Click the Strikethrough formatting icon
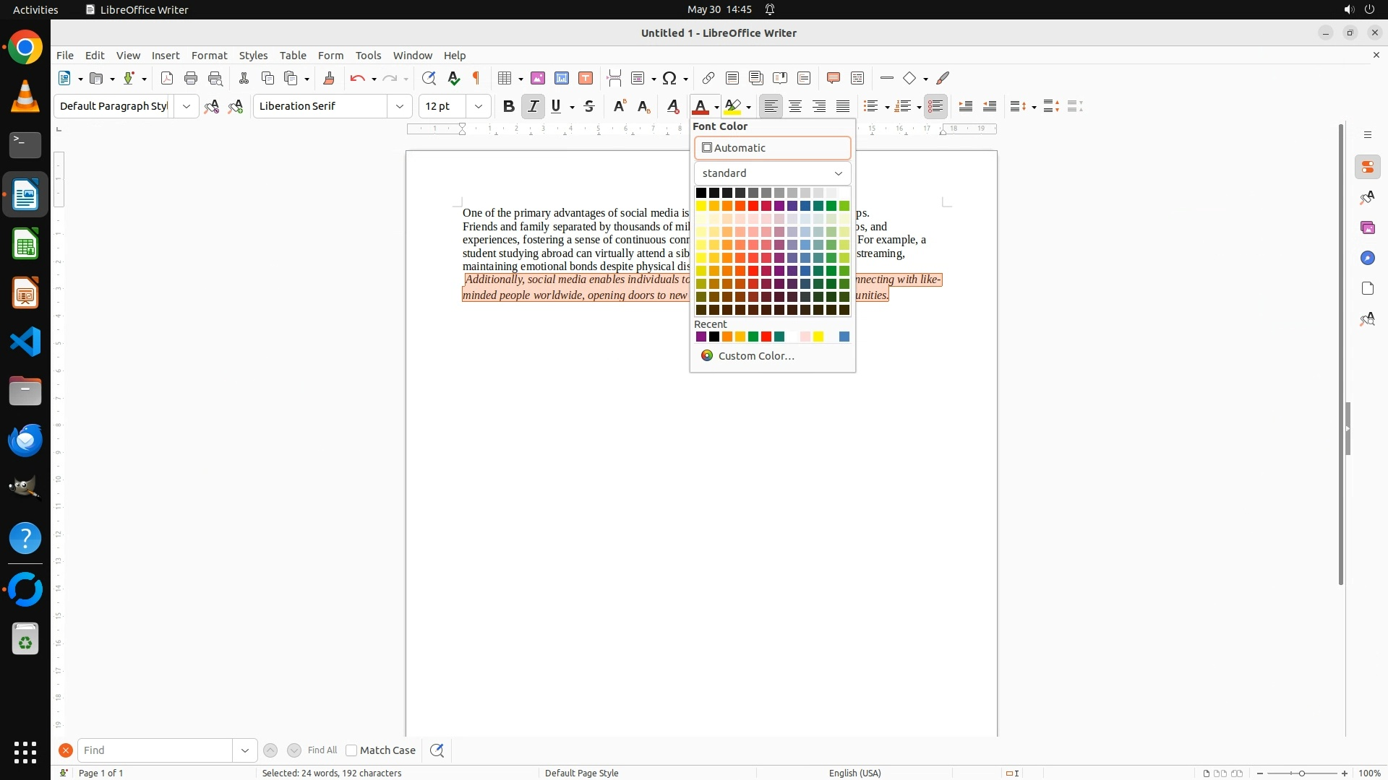This screenshot has width=1388, height=780. click(x=589, y=106)
